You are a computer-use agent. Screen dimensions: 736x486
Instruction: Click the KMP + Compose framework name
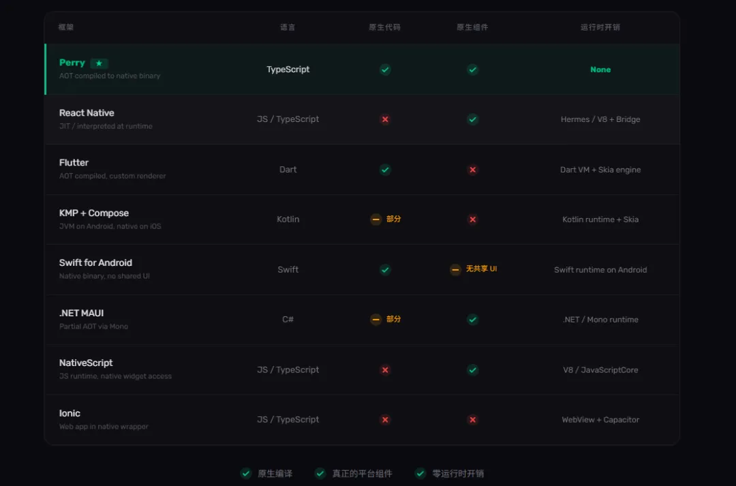click(x=94, y=213)
